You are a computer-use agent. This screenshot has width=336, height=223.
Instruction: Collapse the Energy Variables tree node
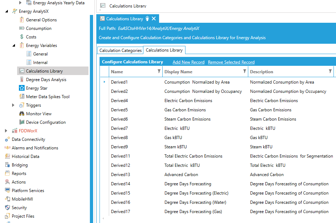click(x=14, y=46)
